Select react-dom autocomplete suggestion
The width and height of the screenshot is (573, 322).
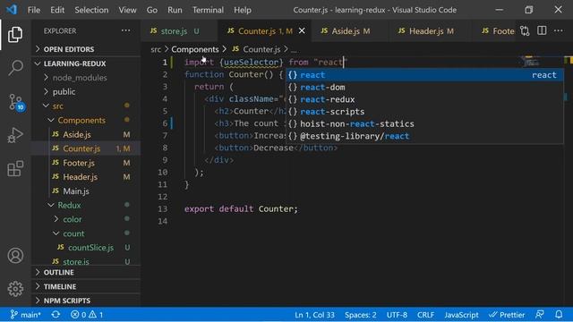(x=424, y=88)
